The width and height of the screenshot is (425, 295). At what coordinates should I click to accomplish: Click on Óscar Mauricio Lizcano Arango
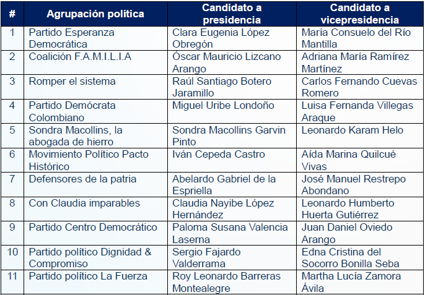(226, 62)
